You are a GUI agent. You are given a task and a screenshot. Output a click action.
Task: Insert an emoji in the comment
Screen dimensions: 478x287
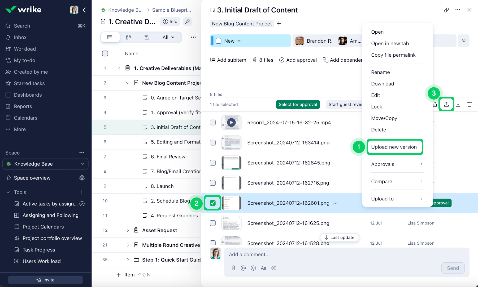[253, 268]
